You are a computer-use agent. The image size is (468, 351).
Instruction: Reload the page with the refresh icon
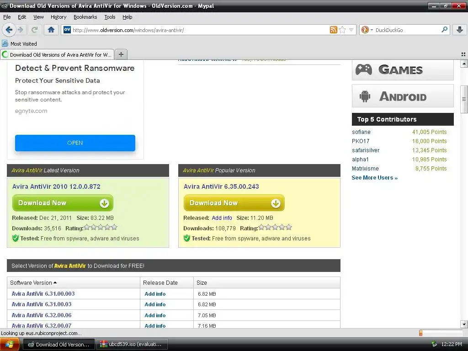tap(34, 30)
